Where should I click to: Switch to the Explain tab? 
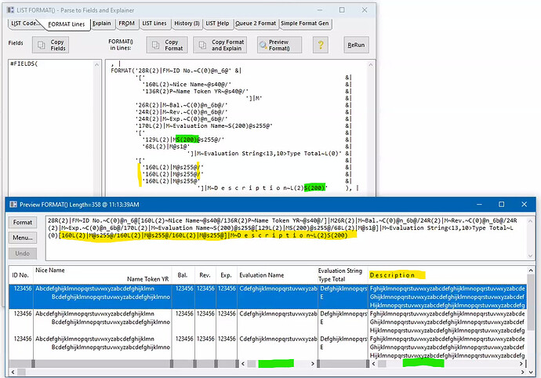coord(101,24)
